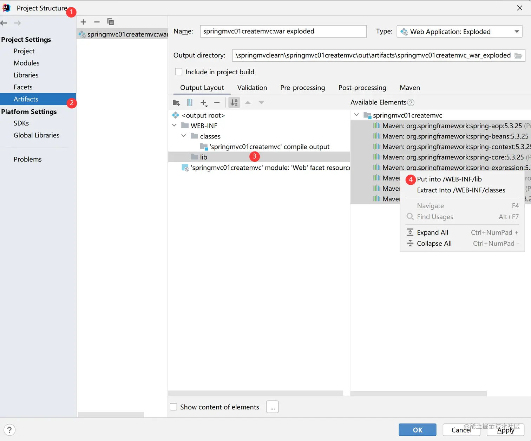Click Collapse All icon in context menu

[x=410, y=243]
